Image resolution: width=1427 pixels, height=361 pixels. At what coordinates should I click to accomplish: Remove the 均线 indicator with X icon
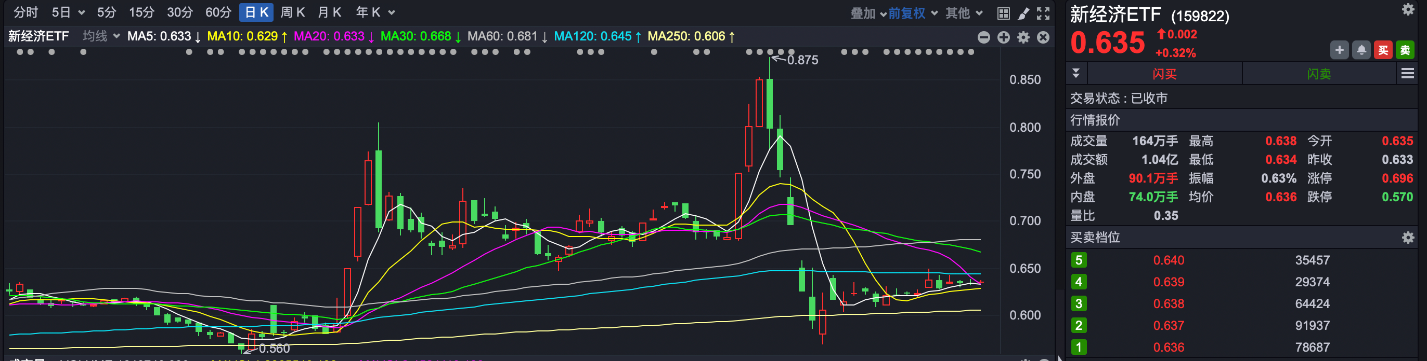pos(1043,37)
